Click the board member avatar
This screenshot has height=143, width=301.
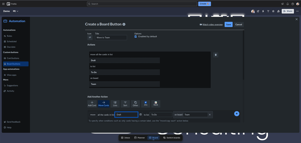253,11
